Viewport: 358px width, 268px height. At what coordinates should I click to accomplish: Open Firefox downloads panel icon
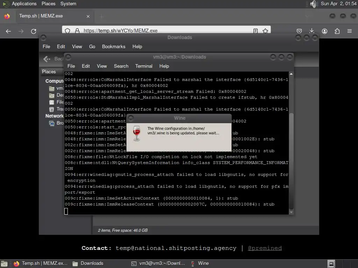(x=312, y=31)
